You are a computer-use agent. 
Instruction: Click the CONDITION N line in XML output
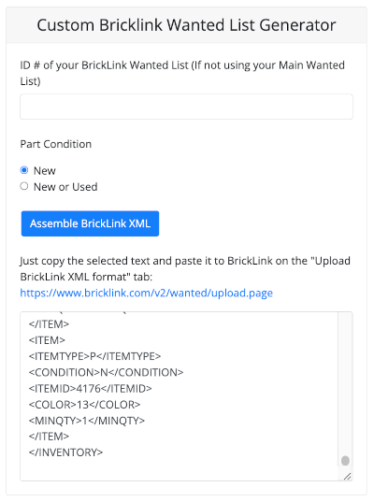click(x=106, y=372)
